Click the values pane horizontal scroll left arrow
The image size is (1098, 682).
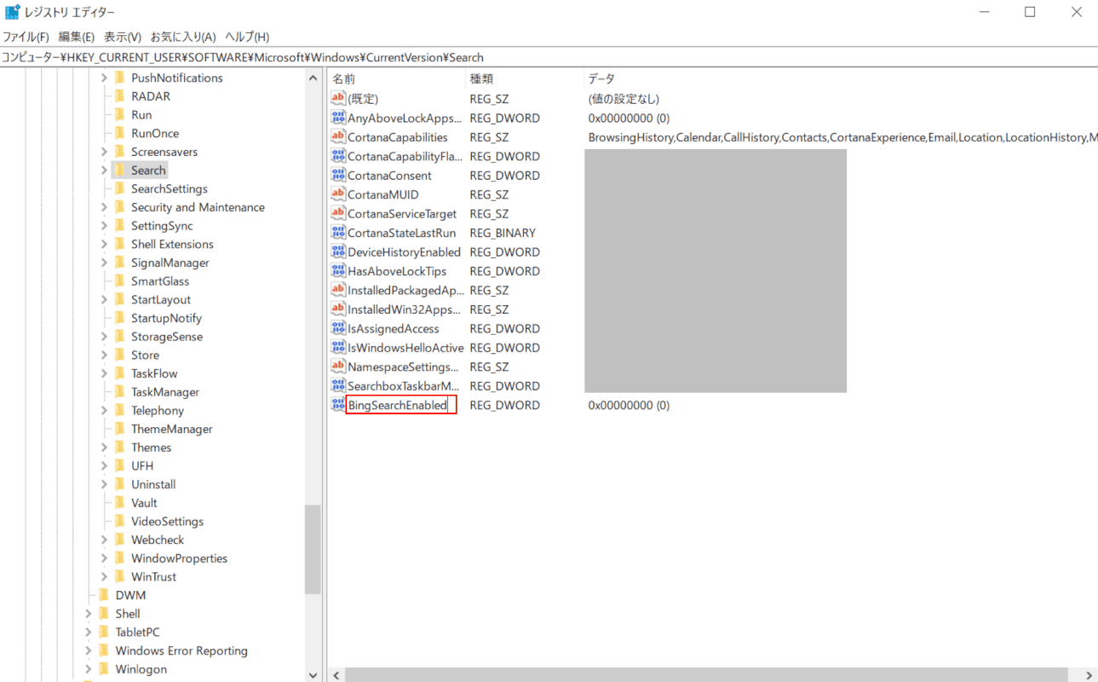click(336, 675)
